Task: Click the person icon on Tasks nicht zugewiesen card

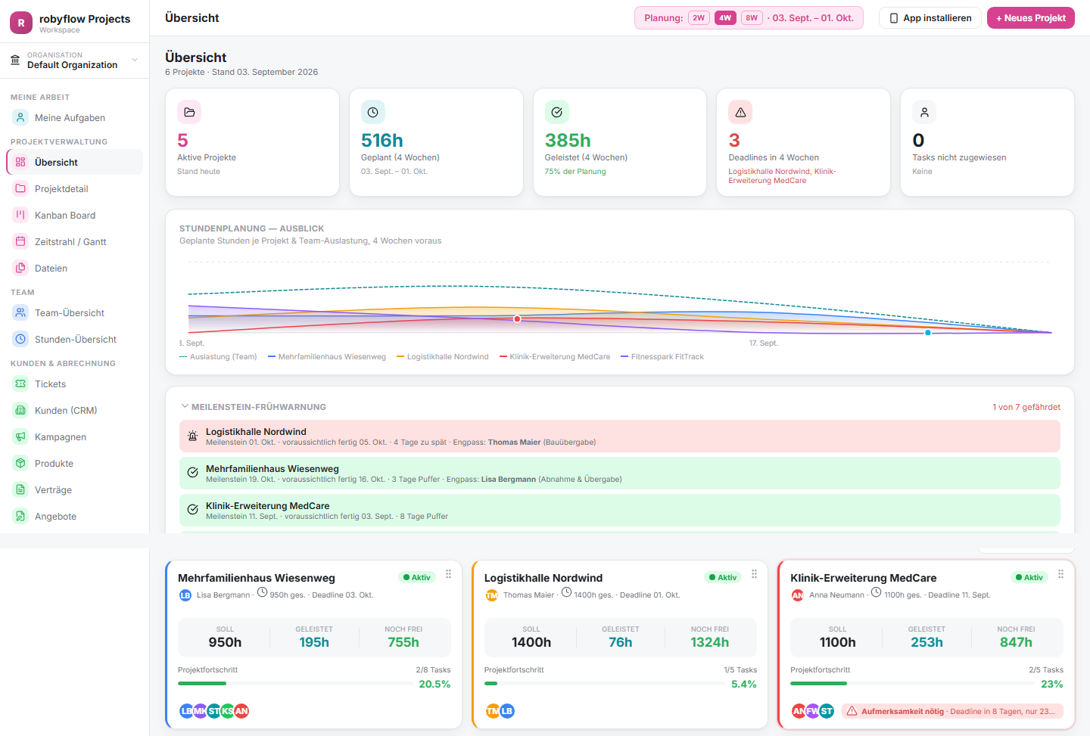Action: [924, 112]
